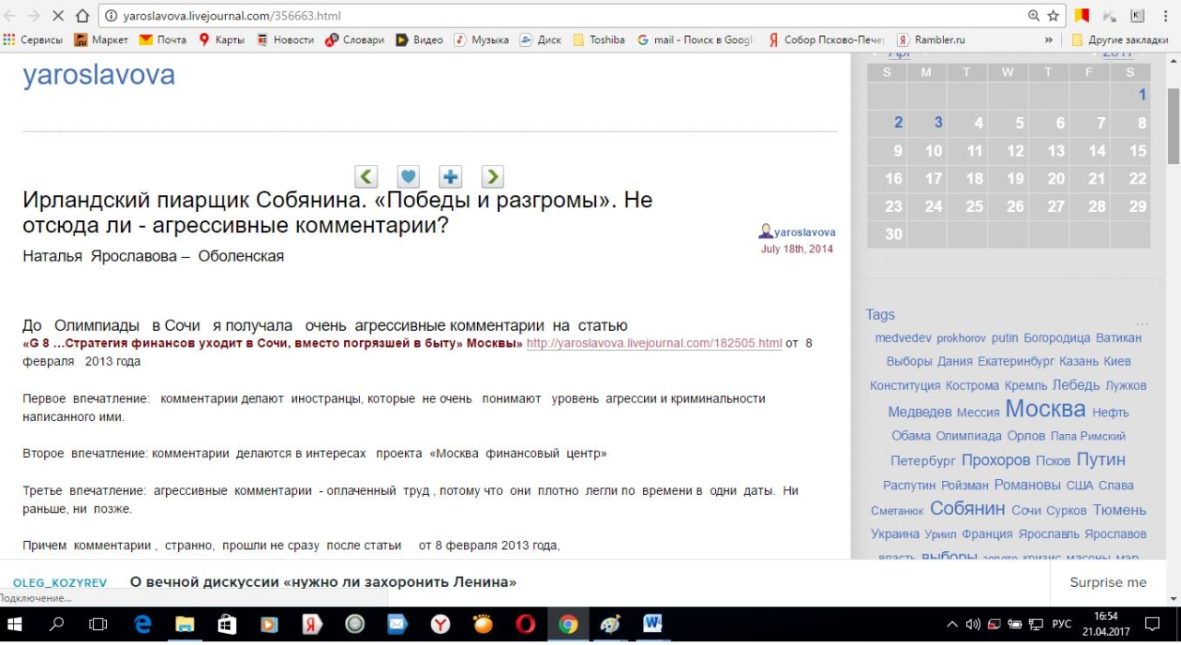Open the linked article URL 182505.html
Image resolution: width=1181 pixels, height=645 pixels.
point(654,343)
